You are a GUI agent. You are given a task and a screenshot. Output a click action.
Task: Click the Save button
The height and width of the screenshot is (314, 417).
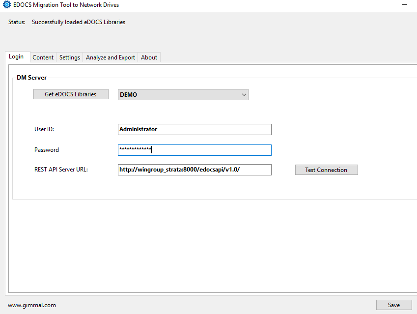click(394, 305)
